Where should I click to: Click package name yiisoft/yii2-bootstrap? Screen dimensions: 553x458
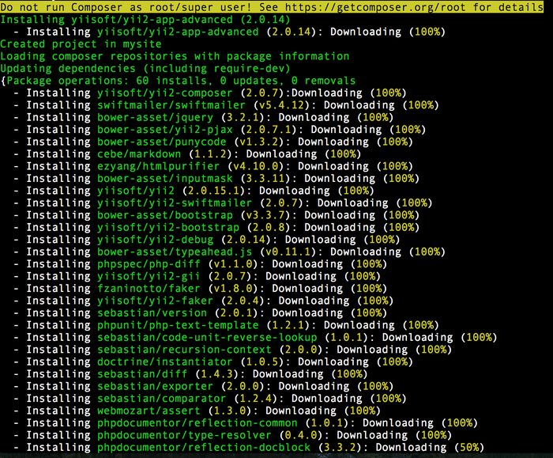point(167,227)
